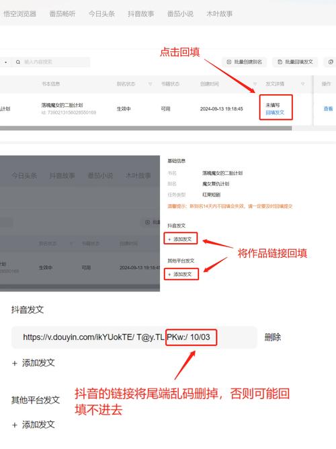Viewport: 336px width, 449px height.
Task: Click the 批量创建别名 button
Action: point(244,62)
